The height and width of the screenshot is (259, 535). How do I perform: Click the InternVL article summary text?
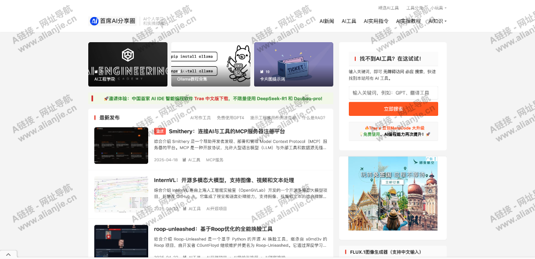pyautogui.click(x=241, y=193)
